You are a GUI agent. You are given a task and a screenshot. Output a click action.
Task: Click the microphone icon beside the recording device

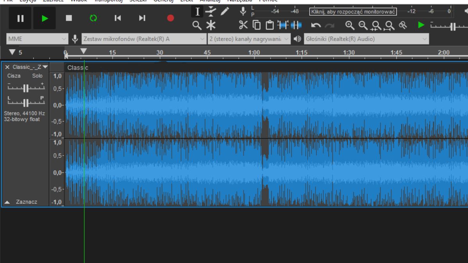75,39
